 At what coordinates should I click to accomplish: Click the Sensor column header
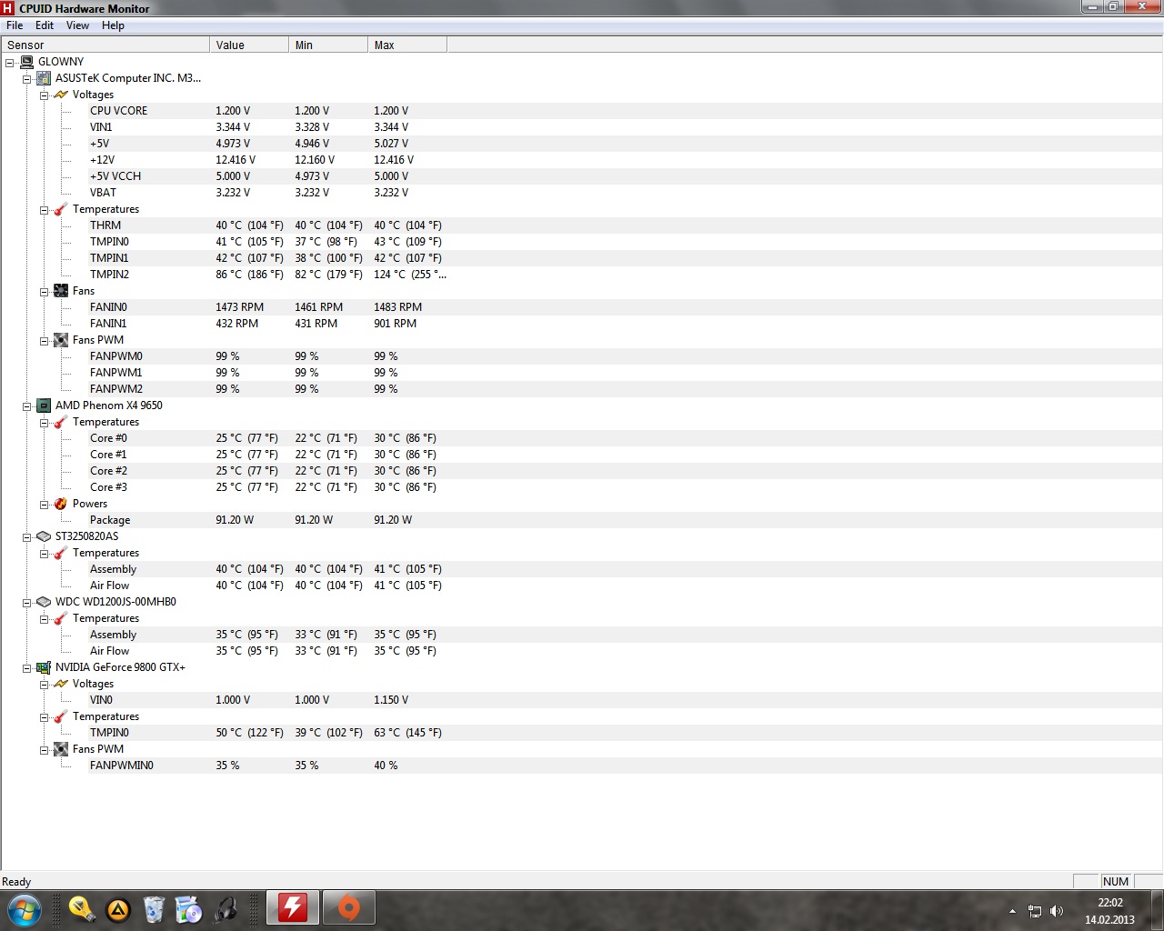(105, 45)
